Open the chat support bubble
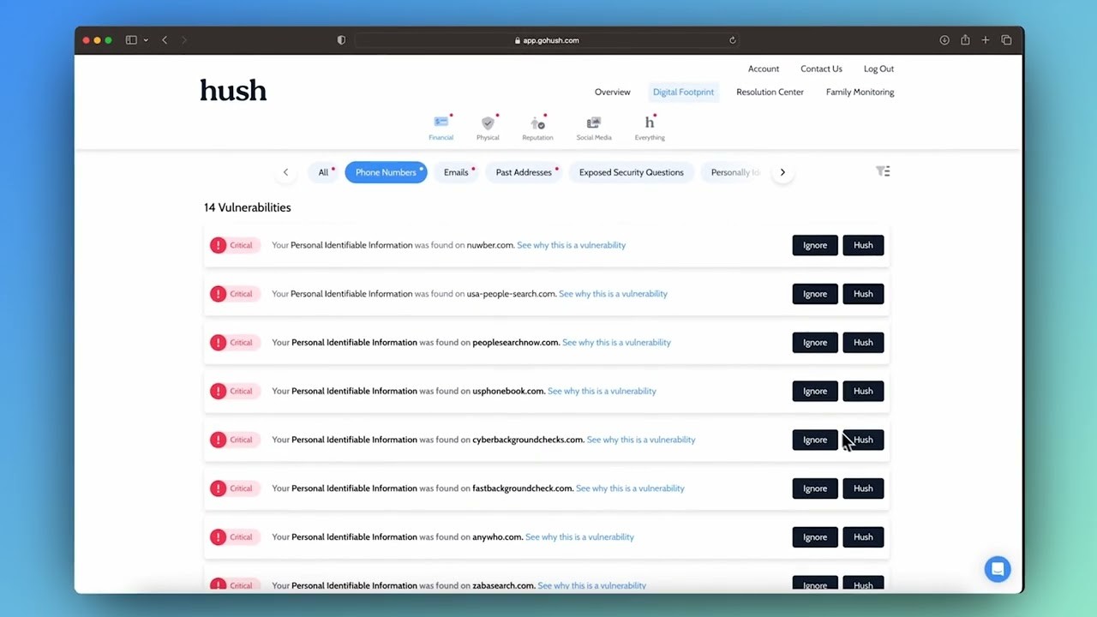The height and width of the screenshot is (617, 1097). [x=998, y=569]
